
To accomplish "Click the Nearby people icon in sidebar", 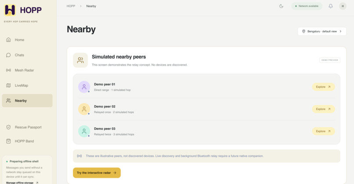I will click(x=8, y=100).
